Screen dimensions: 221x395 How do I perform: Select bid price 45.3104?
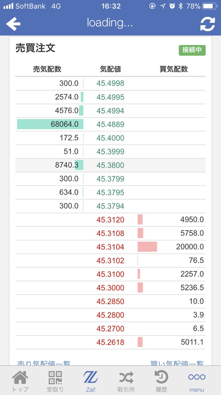(x=110, y=247)
